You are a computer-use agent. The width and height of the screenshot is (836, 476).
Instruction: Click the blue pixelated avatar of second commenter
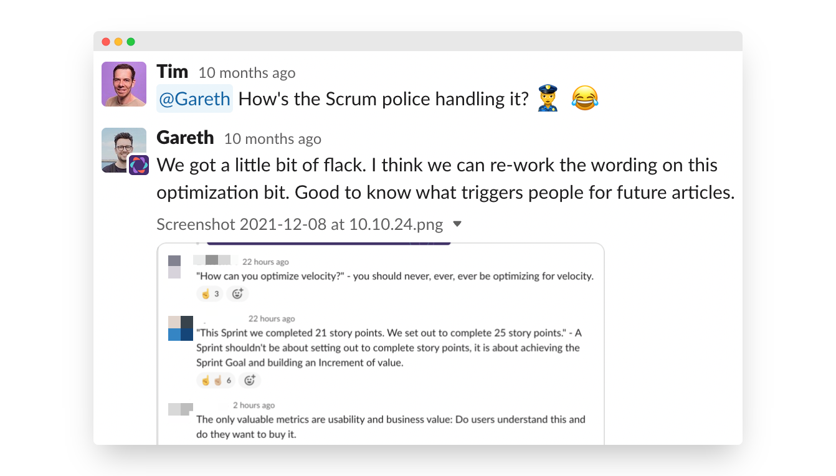181,328
